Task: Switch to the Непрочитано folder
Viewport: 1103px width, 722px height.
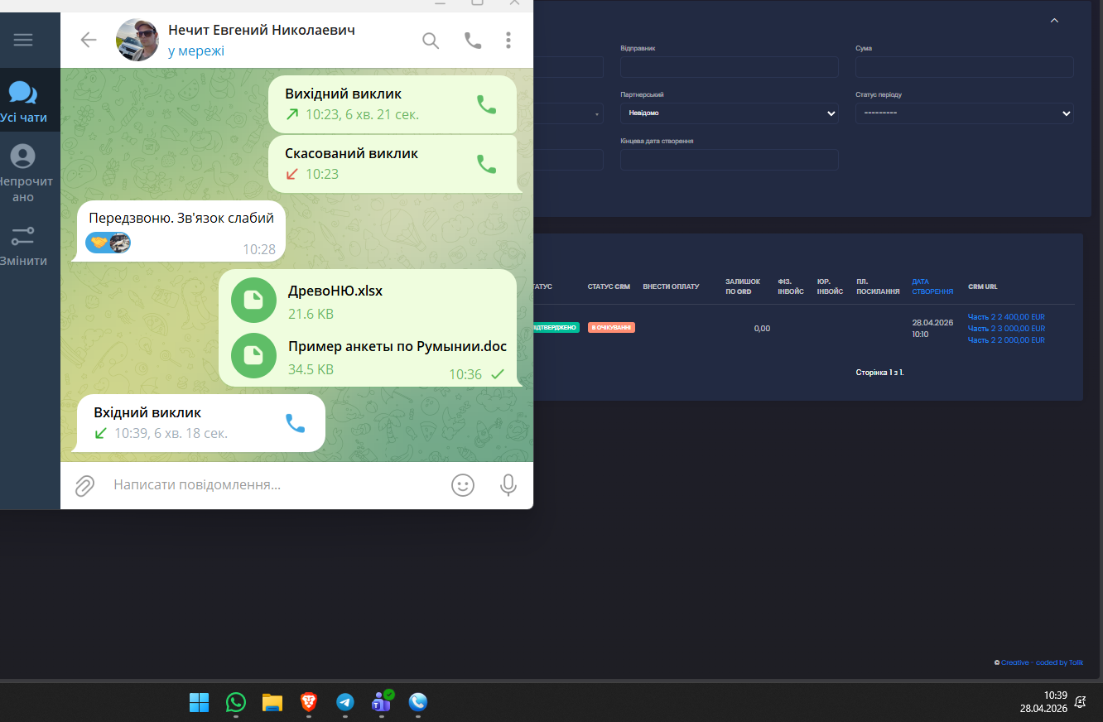Action: click(23, 173)
